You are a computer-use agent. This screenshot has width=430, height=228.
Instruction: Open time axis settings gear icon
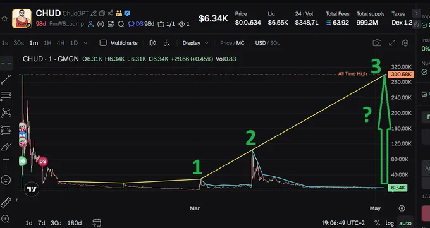[402, 208]
